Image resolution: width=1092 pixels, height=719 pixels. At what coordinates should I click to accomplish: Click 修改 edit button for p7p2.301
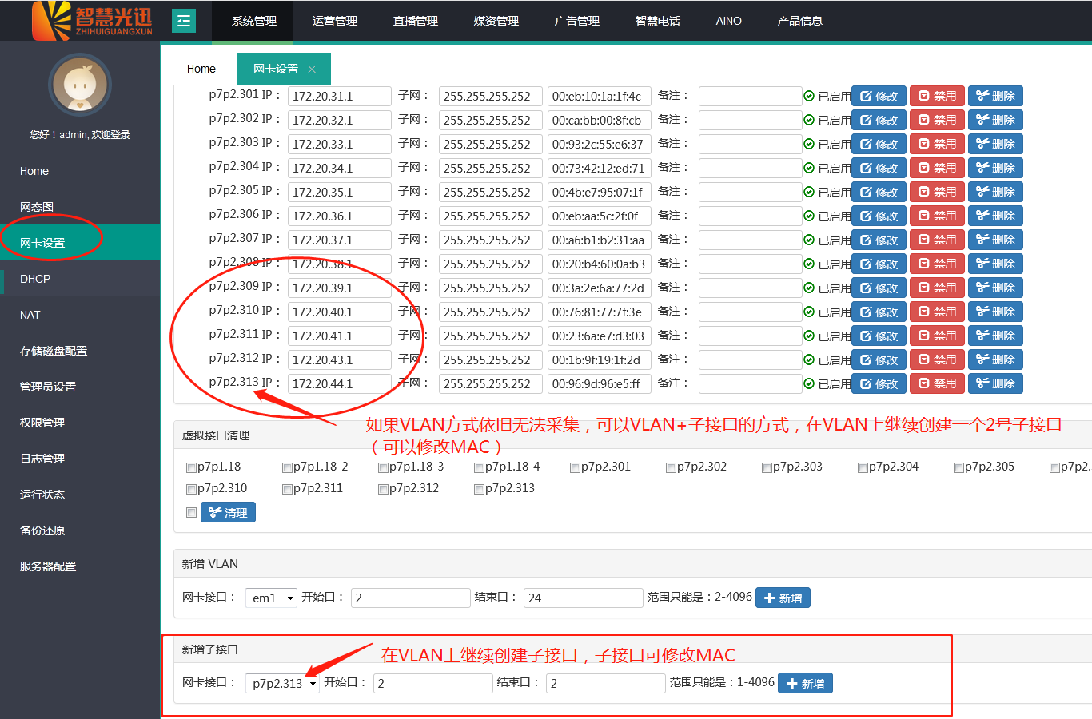click(x=879, y=96)
